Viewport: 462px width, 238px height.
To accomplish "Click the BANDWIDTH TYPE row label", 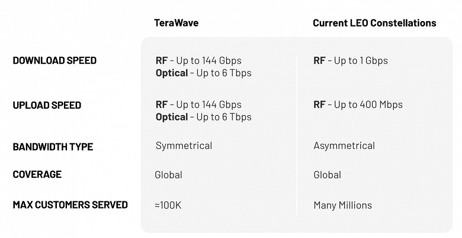I will (53, 146).
